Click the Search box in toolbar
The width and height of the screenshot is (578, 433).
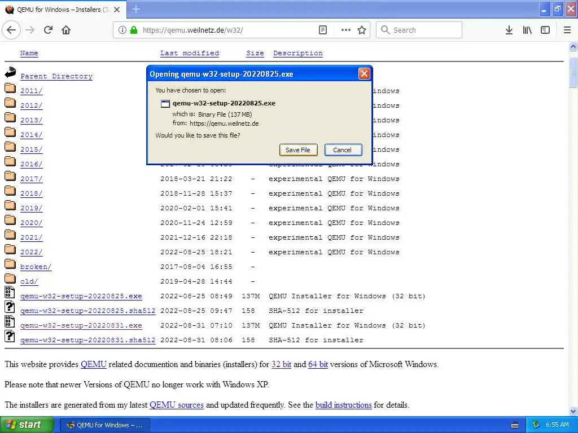point(419,30)
